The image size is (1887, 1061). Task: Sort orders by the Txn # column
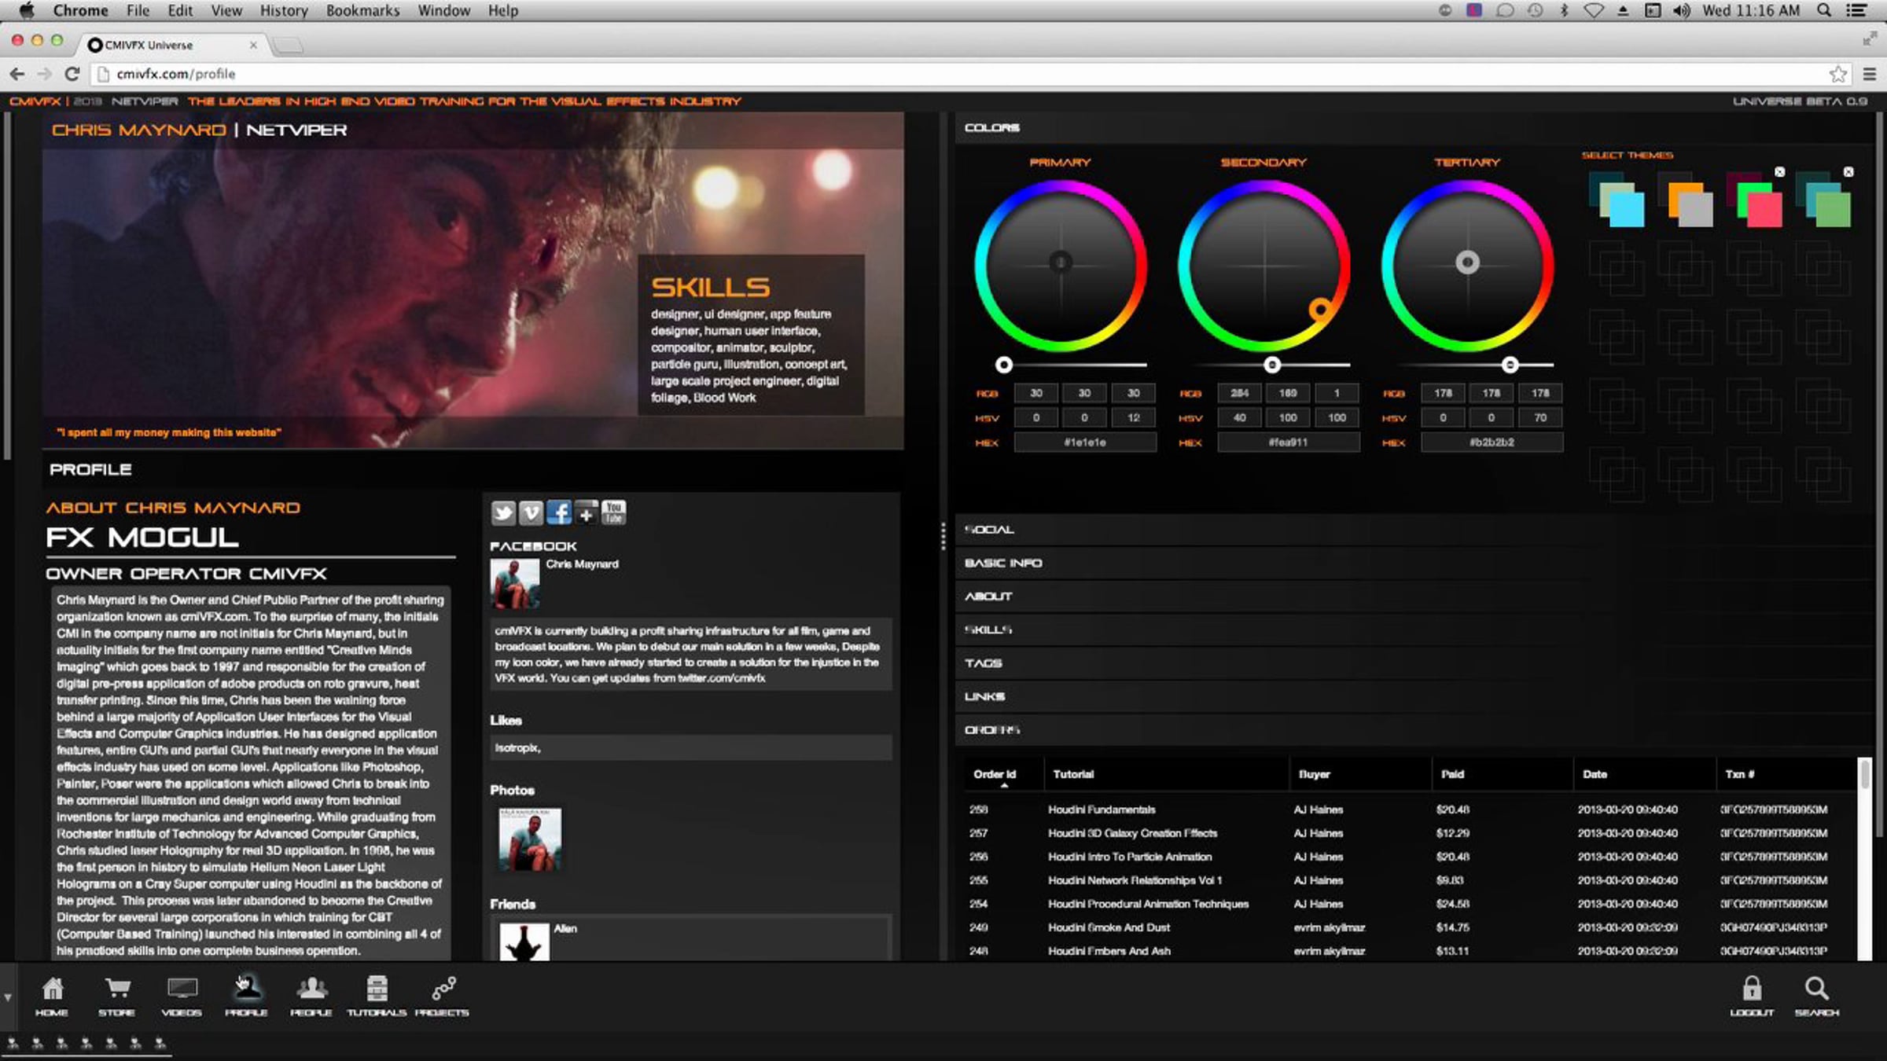tap(1786, 774)
